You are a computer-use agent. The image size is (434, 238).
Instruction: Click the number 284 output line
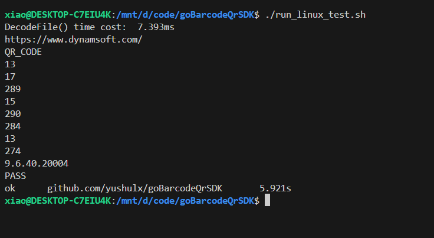[12, 126]
